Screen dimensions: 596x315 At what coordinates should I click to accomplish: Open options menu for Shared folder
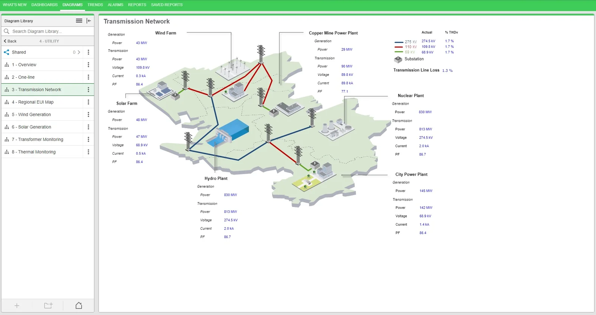click(x=89, y=52)
